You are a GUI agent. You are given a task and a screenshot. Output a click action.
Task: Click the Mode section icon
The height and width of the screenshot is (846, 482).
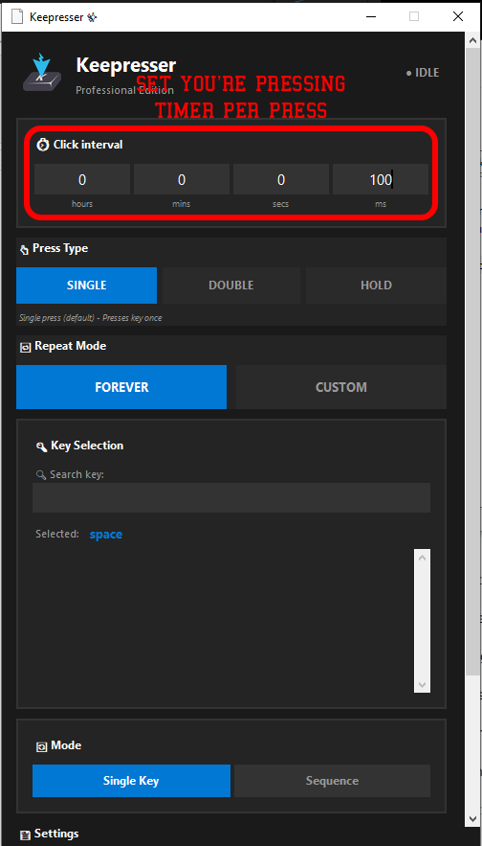pyautogui.click(x=41, y=746)
